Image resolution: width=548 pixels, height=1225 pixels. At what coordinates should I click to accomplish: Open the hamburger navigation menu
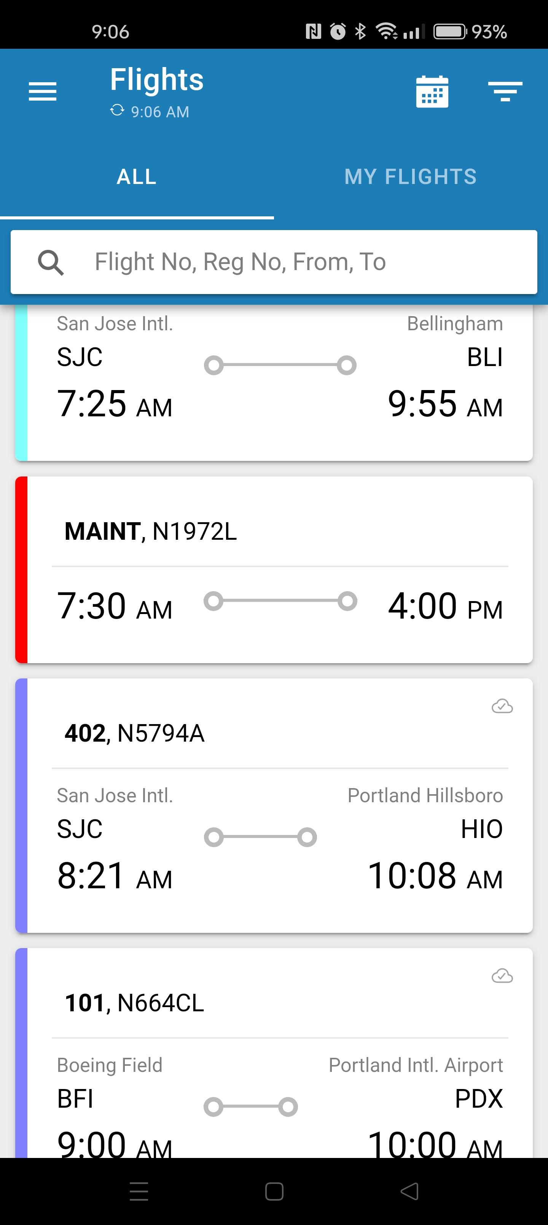43,91
